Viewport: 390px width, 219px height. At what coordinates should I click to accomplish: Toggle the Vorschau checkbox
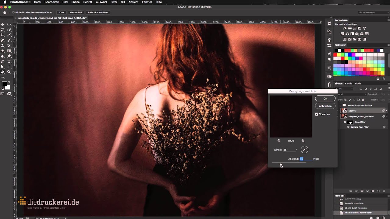coord(317,114)
